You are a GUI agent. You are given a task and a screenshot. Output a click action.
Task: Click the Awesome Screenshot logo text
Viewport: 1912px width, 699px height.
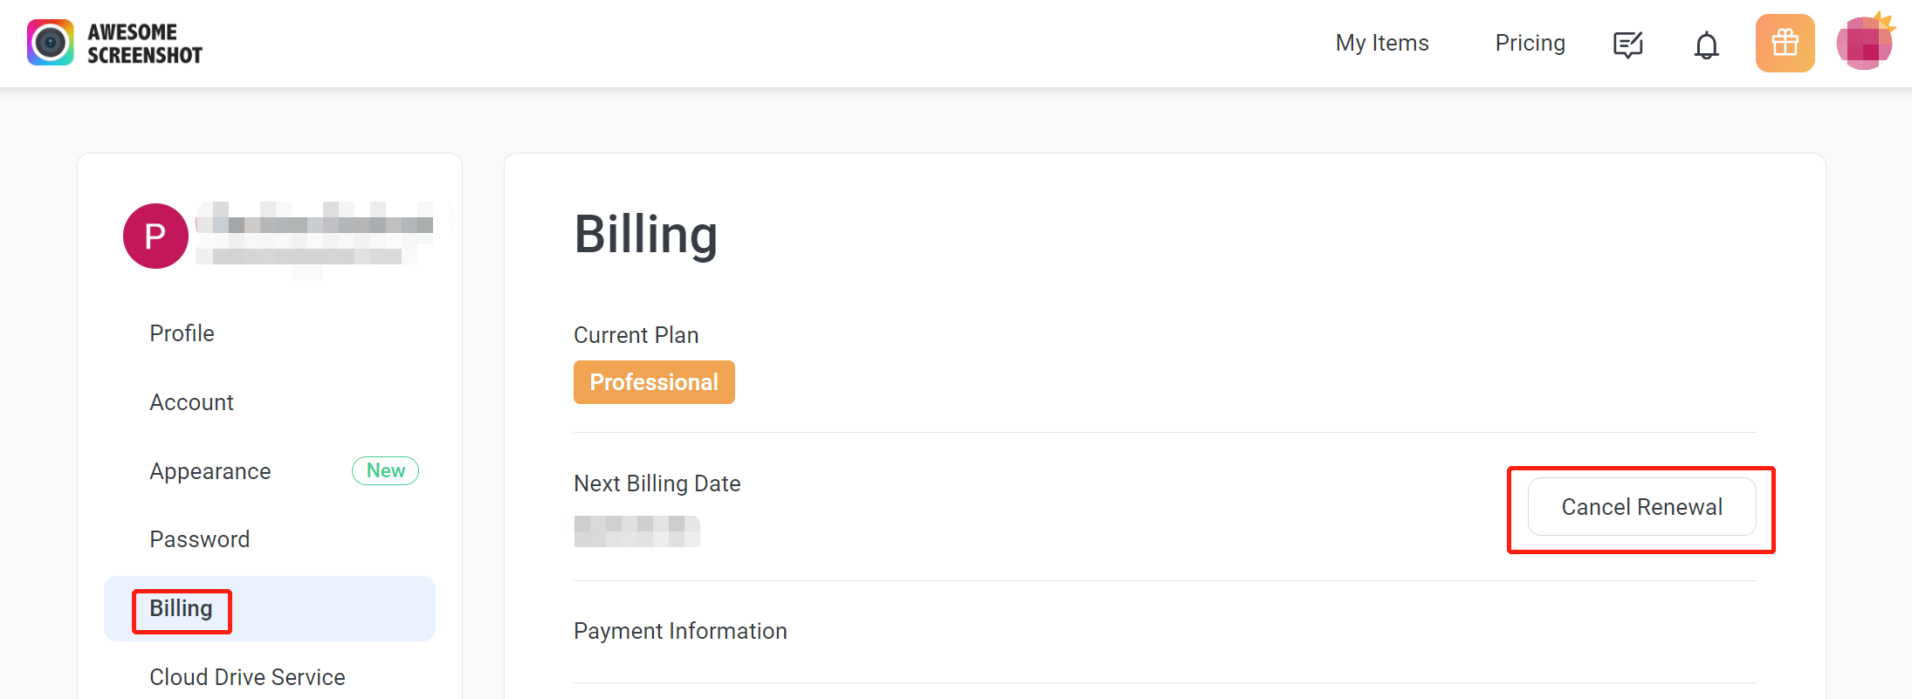pos(145,44)
